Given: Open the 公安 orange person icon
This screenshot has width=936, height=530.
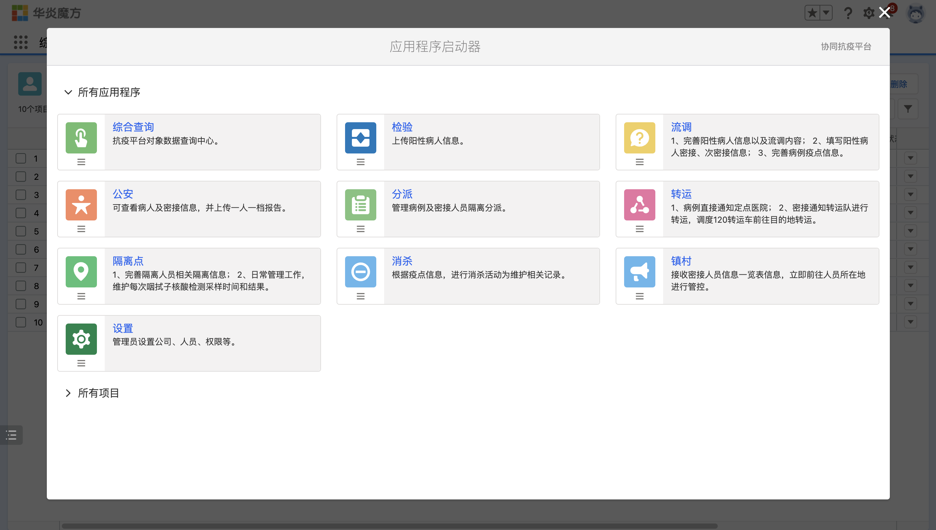Looking at the screenshot, I should tap(81, 205).
